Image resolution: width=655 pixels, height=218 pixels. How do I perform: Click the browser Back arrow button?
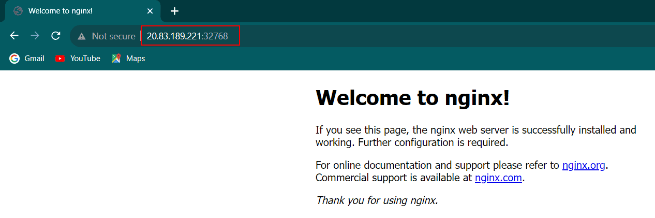coord(14,36)
